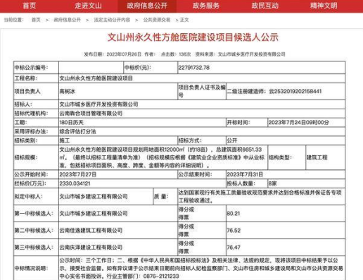Select the 政府信息公开 navigation tab
363x280 pixels.
(x=147, y=6)
